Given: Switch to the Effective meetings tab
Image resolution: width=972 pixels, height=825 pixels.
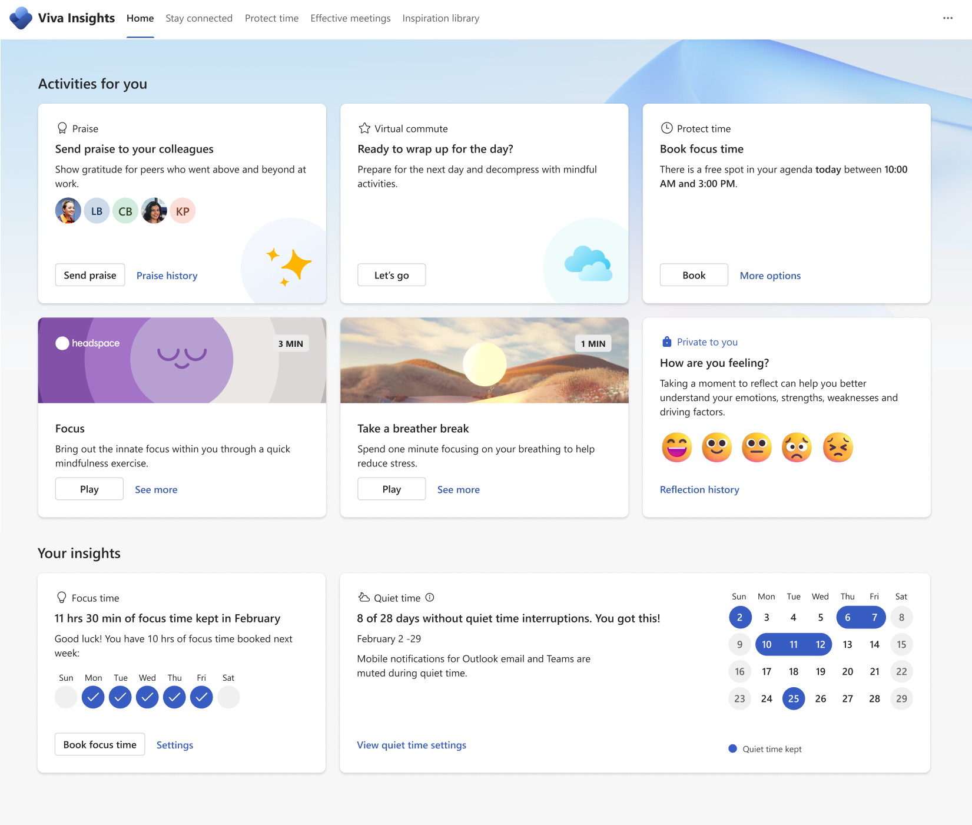Looking at the screenshot, I should [x=350, y=18].
